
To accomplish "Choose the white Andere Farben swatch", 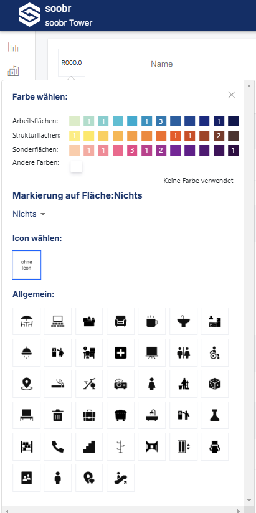I will (x=76, y=166).
